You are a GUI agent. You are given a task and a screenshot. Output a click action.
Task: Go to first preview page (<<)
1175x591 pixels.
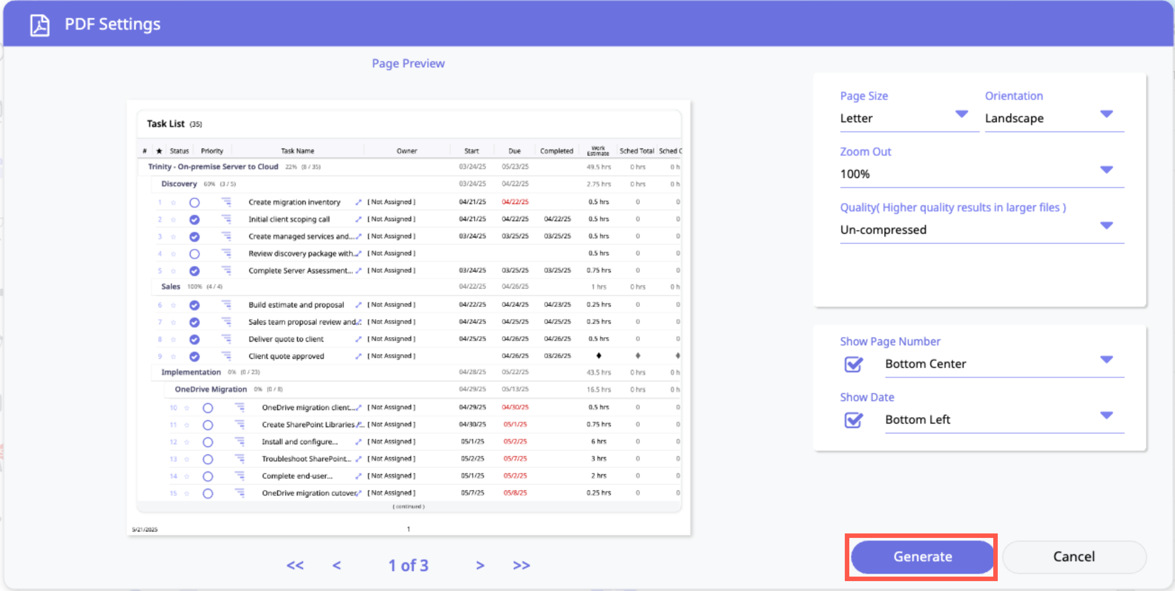[295, 565]
